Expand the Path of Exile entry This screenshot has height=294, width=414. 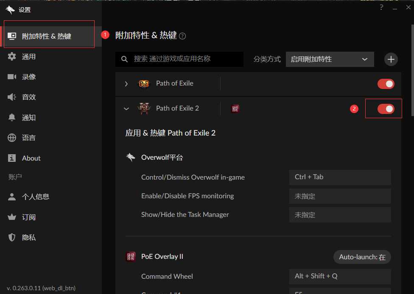[x=126, y=83]
